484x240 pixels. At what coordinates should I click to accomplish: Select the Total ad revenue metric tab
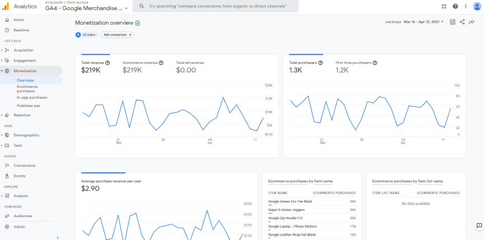tap(190, 67)
